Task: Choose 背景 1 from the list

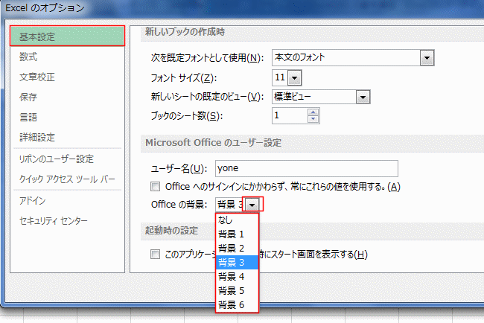Action: 237,234
